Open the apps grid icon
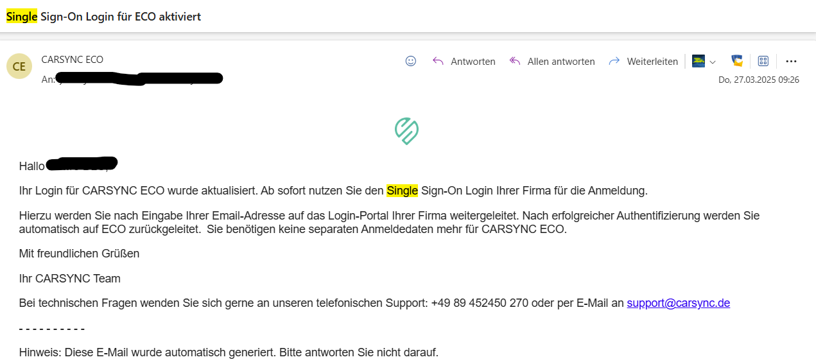 coord(763,61)
